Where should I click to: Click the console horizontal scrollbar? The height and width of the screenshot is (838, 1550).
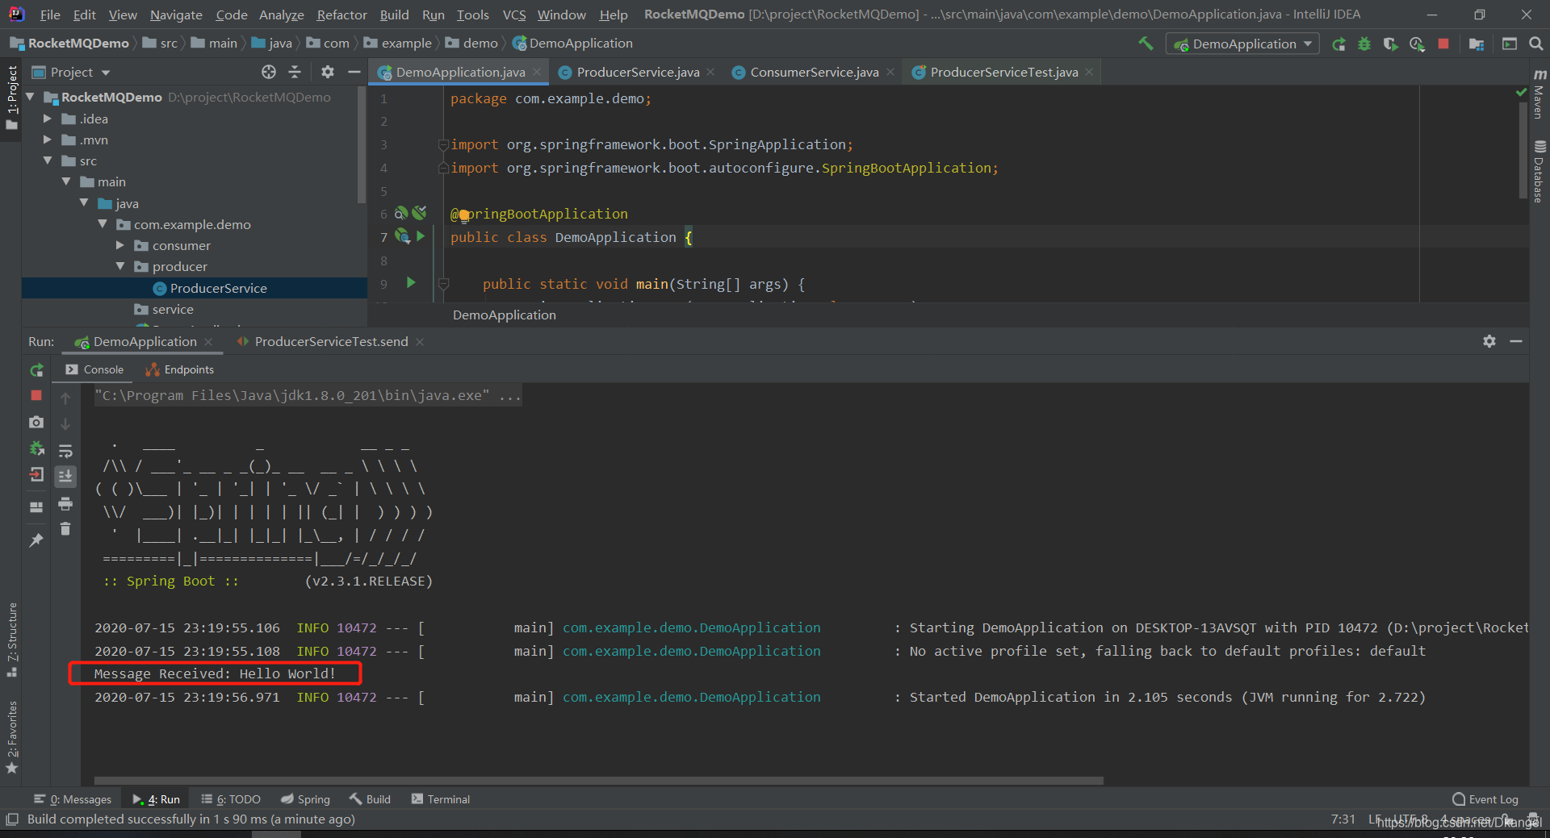tap(598, 781)
